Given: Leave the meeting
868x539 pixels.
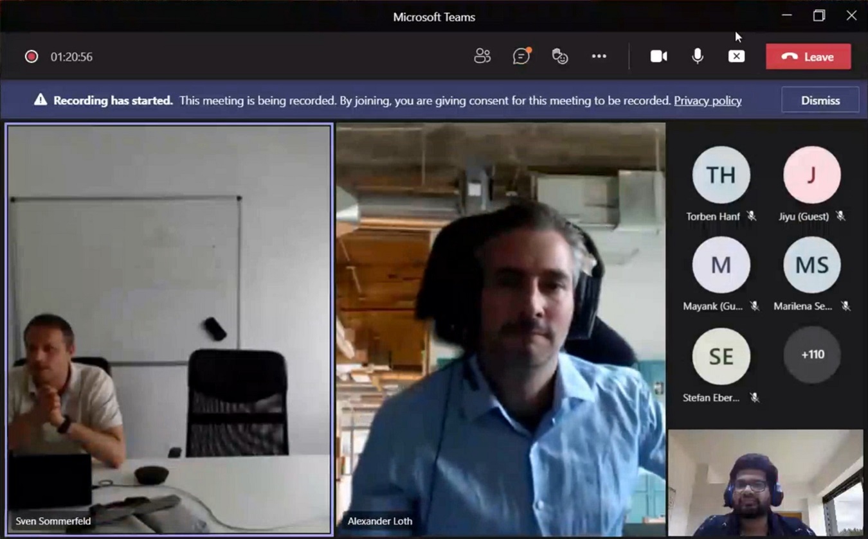Looking at the screenshot, I should tap(808, 57).
